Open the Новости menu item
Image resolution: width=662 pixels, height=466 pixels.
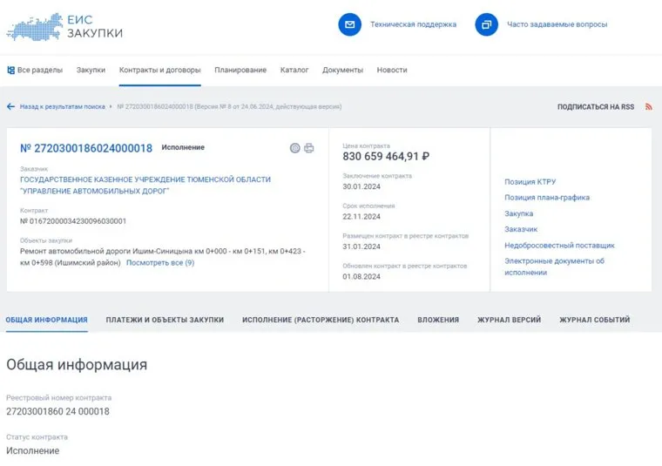391,70
